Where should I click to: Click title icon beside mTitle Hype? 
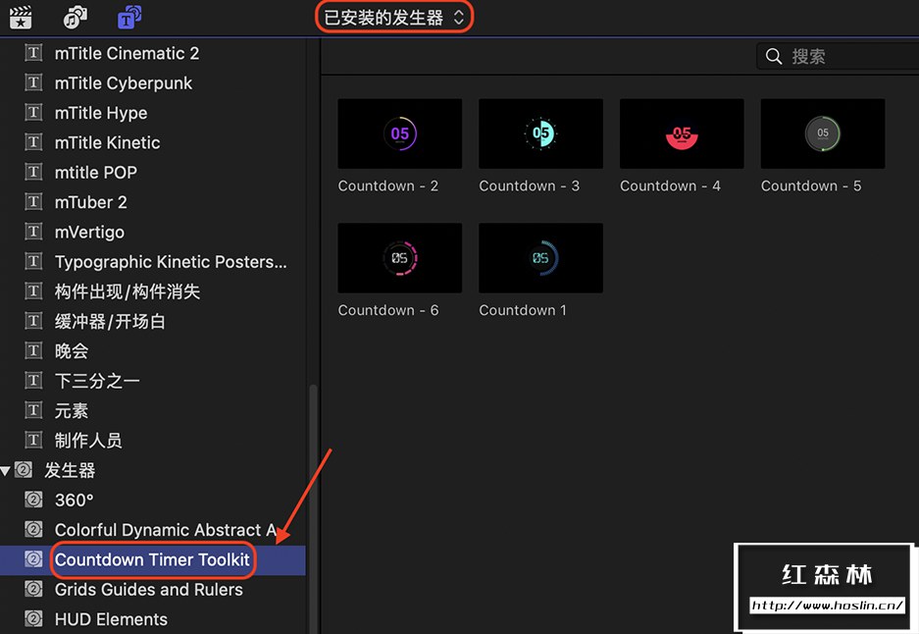tap(33, 113)
